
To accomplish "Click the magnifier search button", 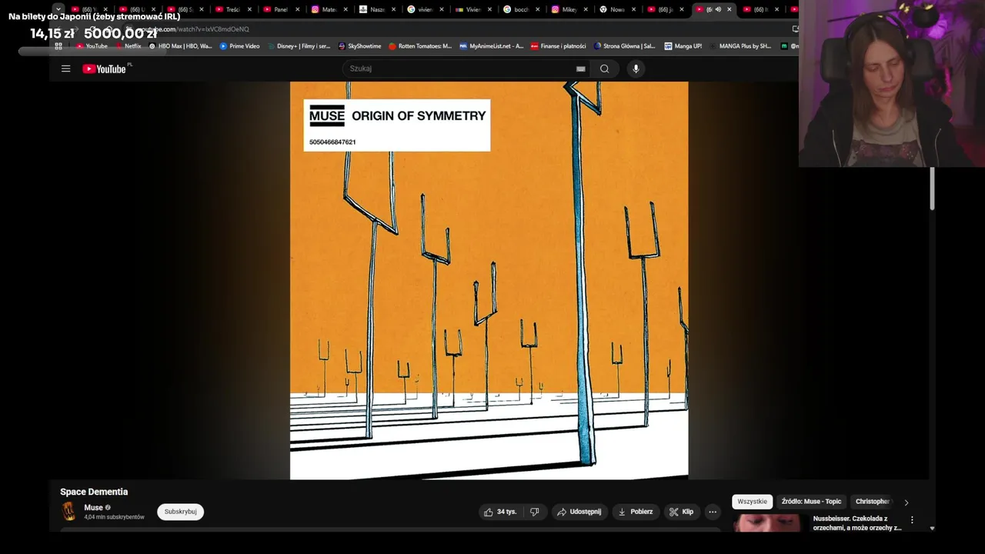I will [604, 68].
